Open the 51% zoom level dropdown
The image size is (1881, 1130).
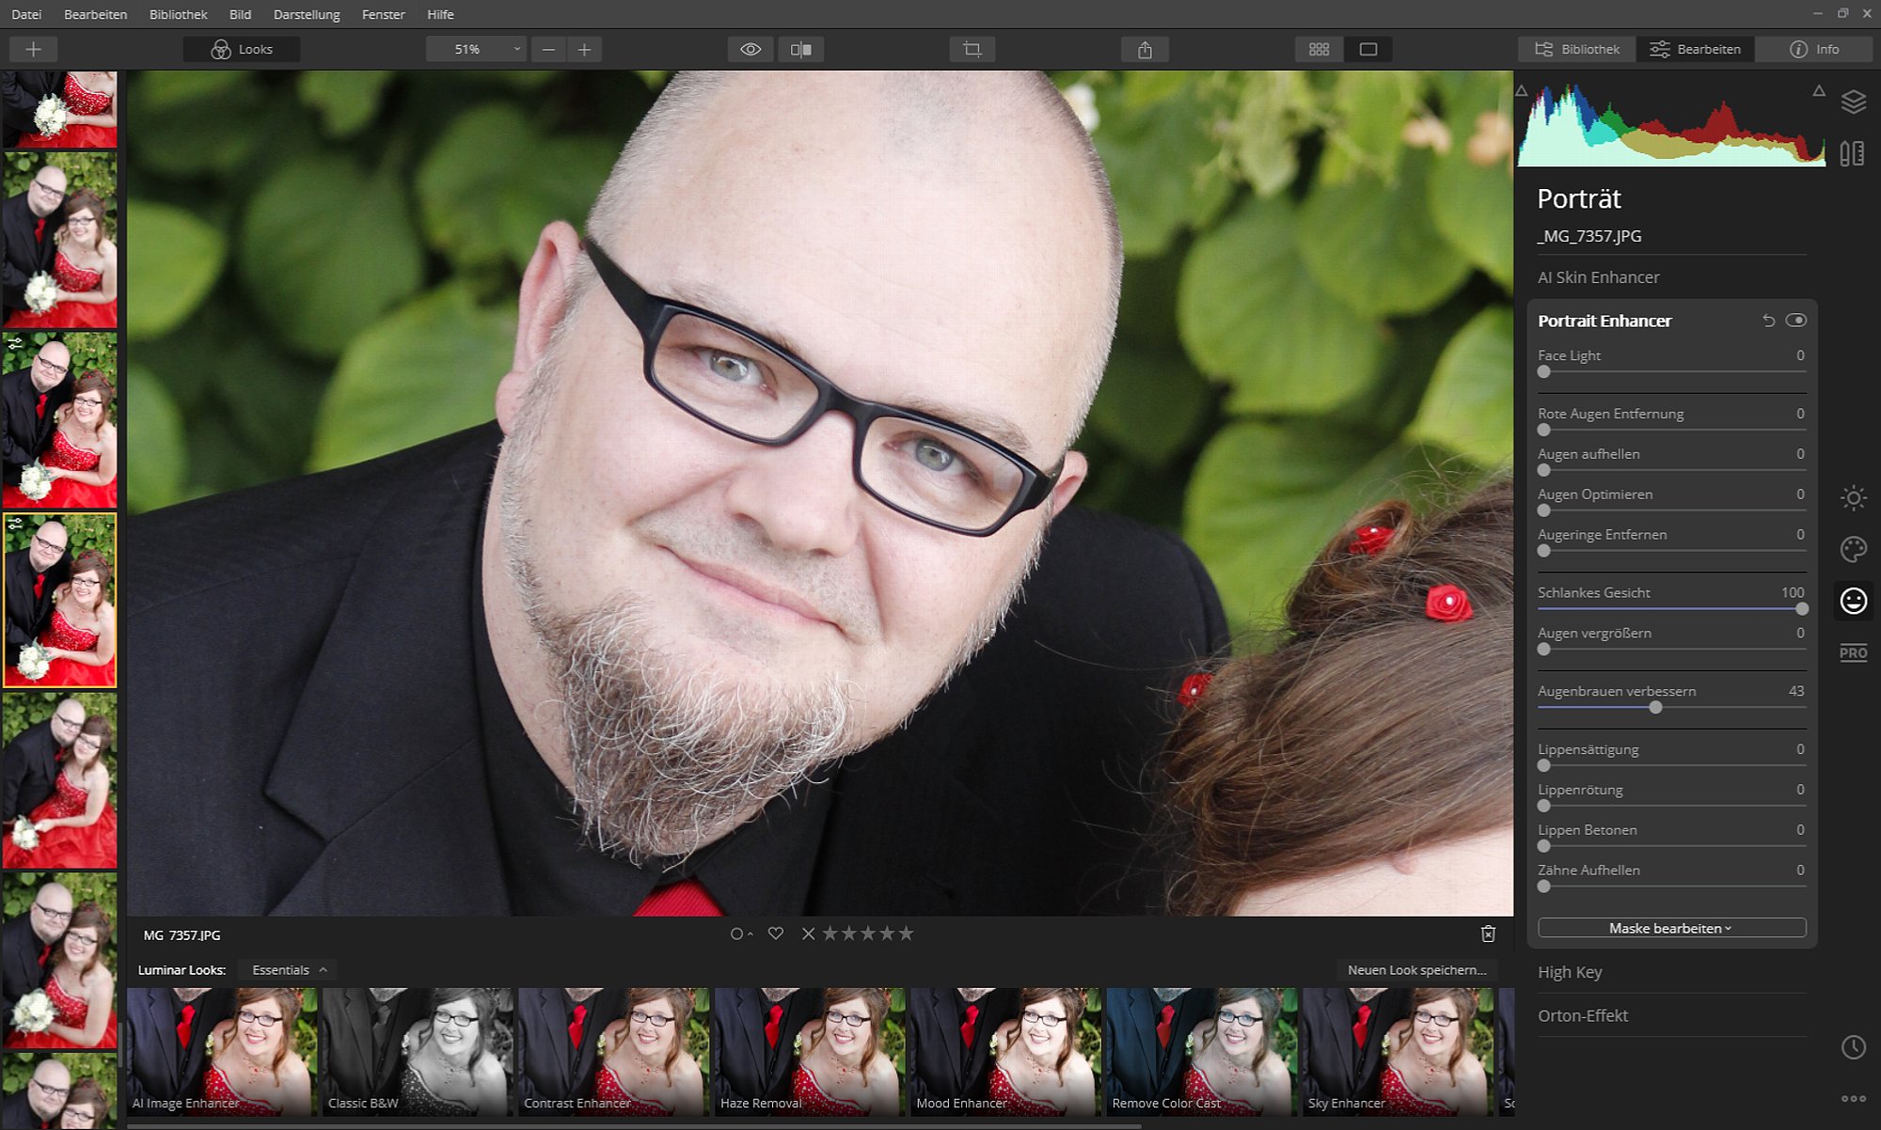tap(476, 49)
